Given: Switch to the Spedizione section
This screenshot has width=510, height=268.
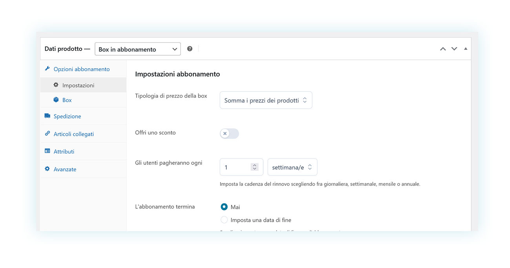Looking at the screenshot, I should pos(67,116).
